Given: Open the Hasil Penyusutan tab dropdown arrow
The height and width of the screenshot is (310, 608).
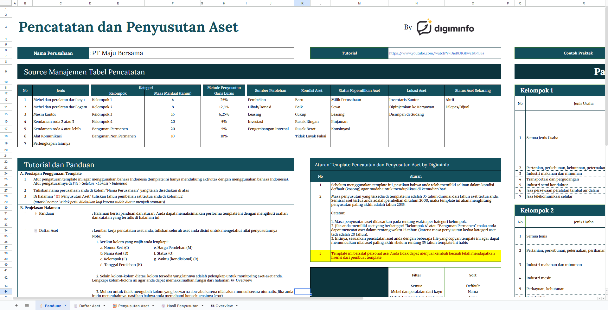Looking at the screenshot, I should (202, 306).
